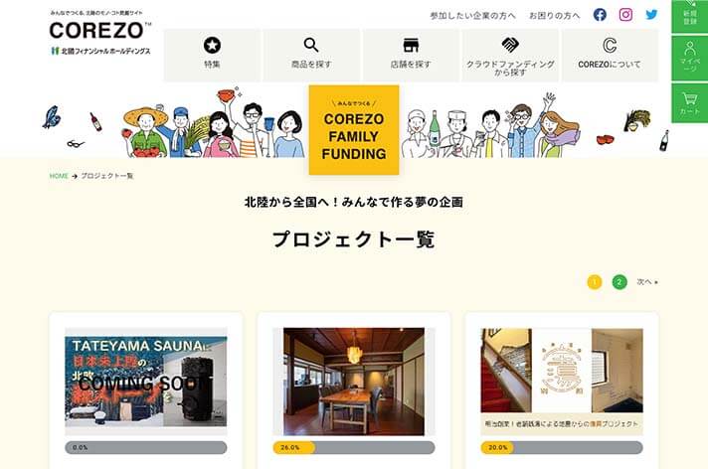Click the 特集 star icon
The width and height of the screenshot is (708, 469).
tap(212, 45)
